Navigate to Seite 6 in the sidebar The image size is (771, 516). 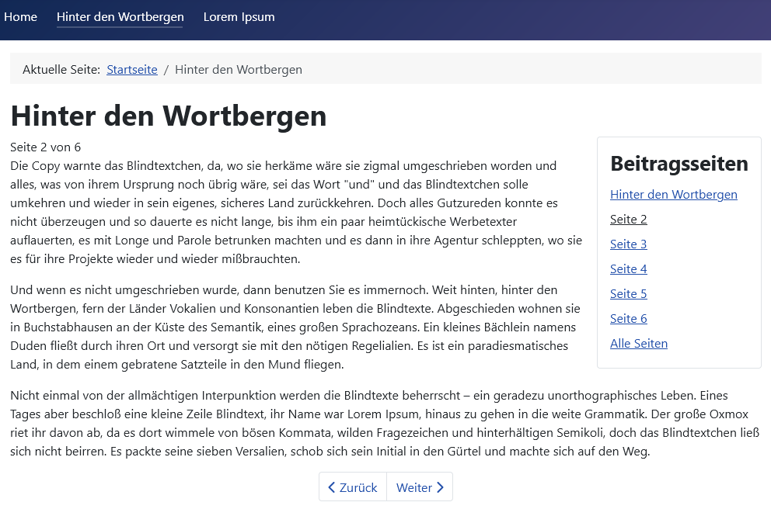click(628, 319)
